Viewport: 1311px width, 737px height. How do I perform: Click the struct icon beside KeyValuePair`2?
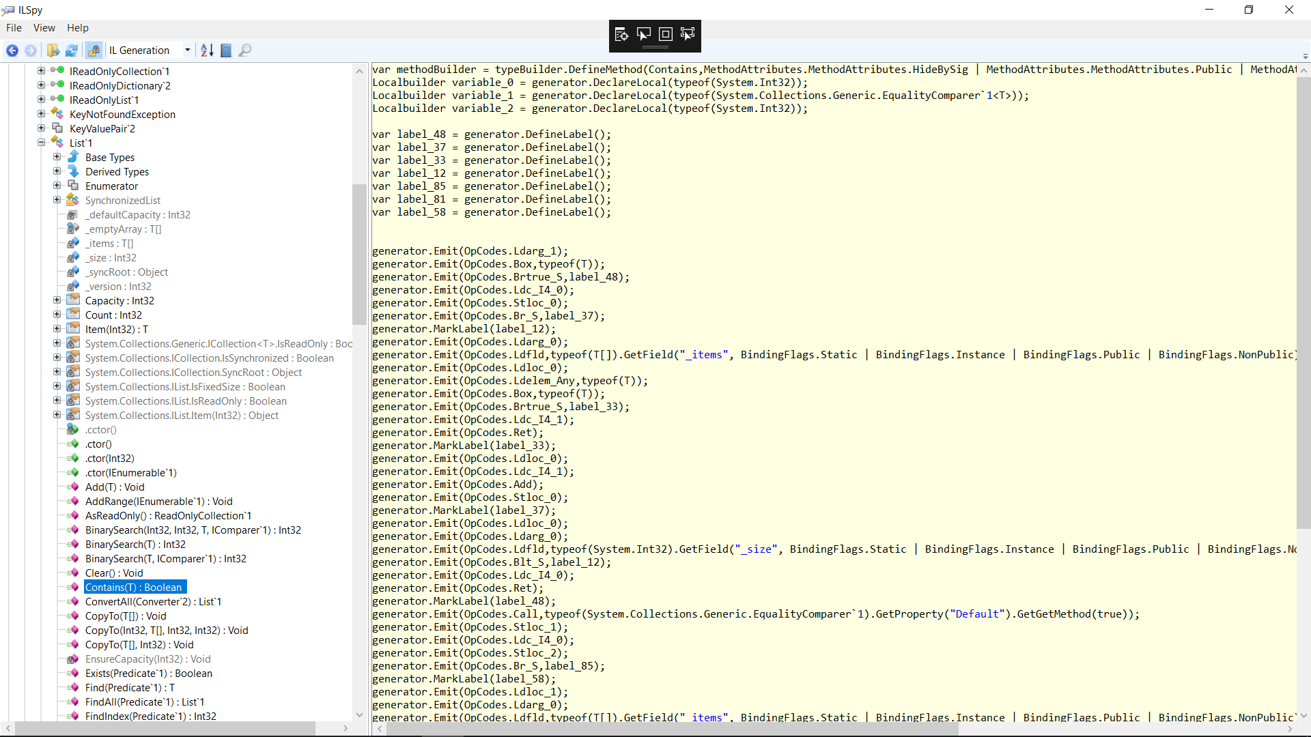(x=57, y=128)
